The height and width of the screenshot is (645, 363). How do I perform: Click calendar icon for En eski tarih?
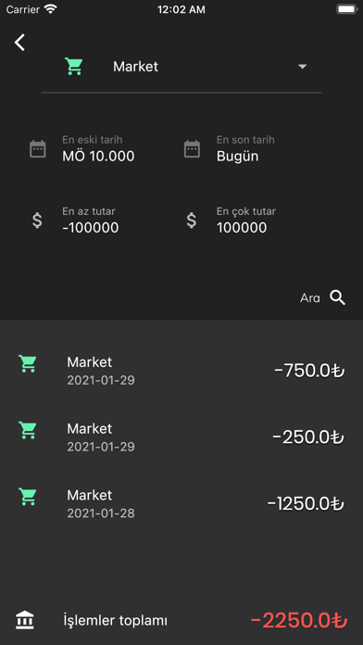coord(38,149)
